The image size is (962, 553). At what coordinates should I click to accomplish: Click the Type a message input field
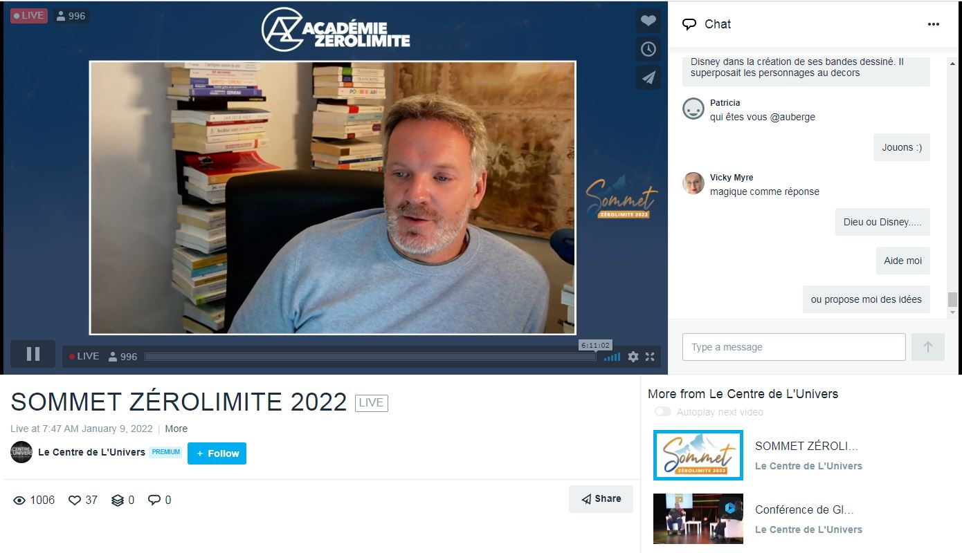point(794,347)
